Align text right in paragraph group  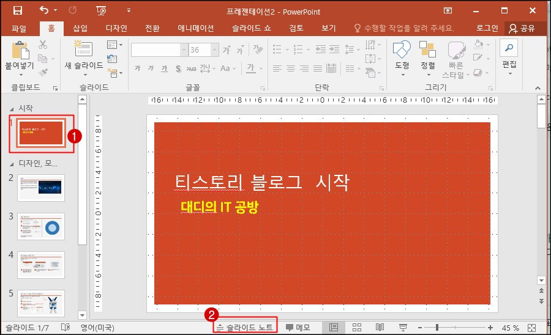pyautogui.click(x=304, y=68)
